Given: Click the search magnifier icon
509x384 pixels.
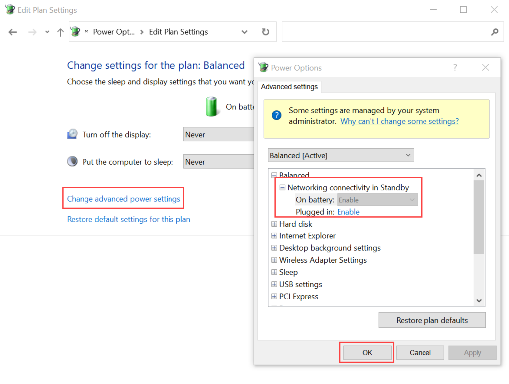Looking at the screenshot, I should [x=494, y=32].
